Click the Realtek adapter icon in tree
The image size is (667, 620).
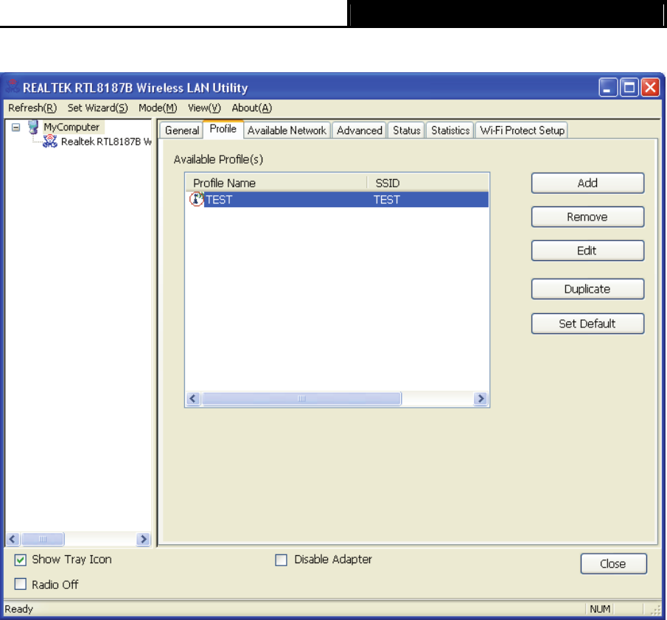[50, 142]
